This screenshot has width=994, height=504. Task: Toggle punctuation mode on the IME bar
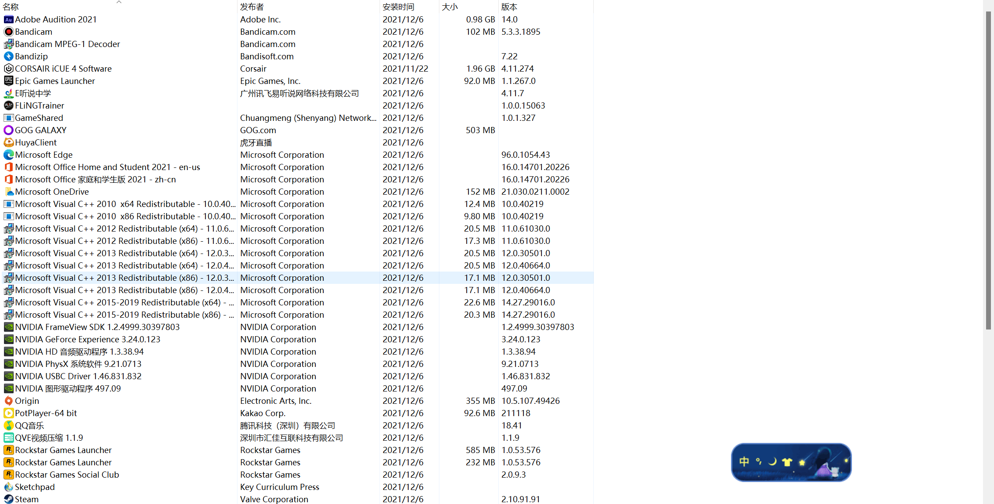click(759, 461)
